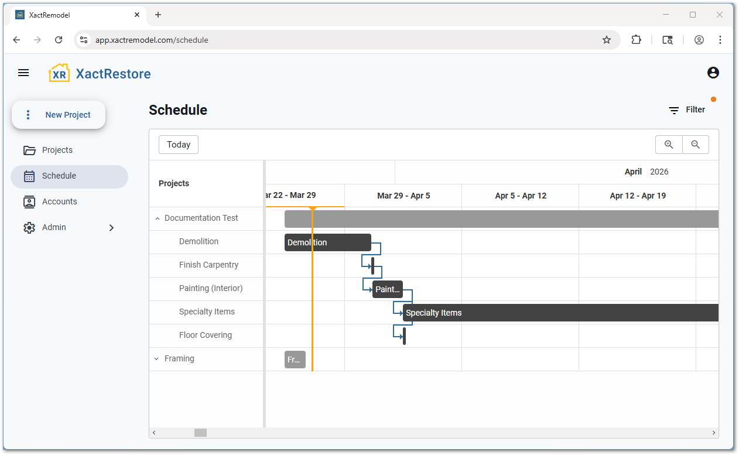Open the New Project options kebab icon
The height and width of the screenshot is (455, 739).
click(28, 115)
